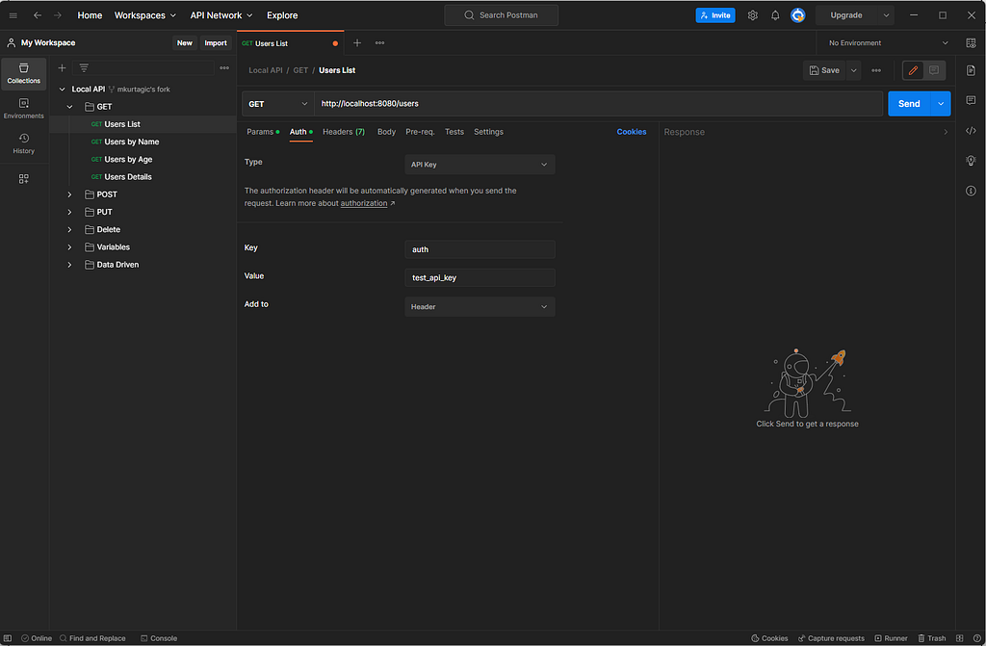986x646 pixels.
Task: Open the Add to Header dropdown
Action: click(x=480, y=307)
